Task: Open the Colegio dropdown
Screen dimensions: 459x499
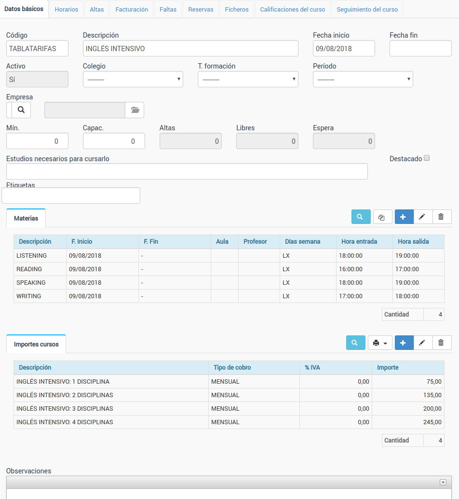Action: tap(133, 79)
